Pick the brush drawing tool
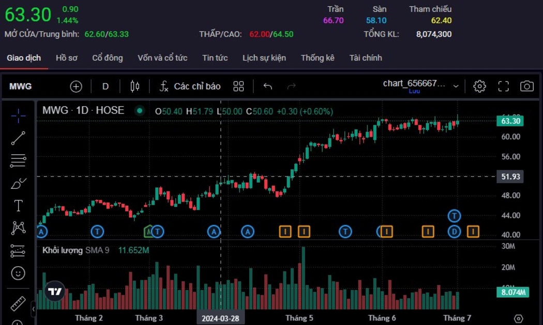The height and width of the screenshot is (325, 543). (x=18, y=183)
